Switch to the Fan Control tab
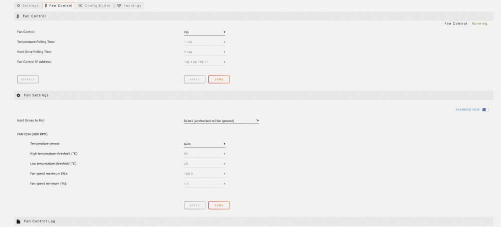 pos(59,5)
